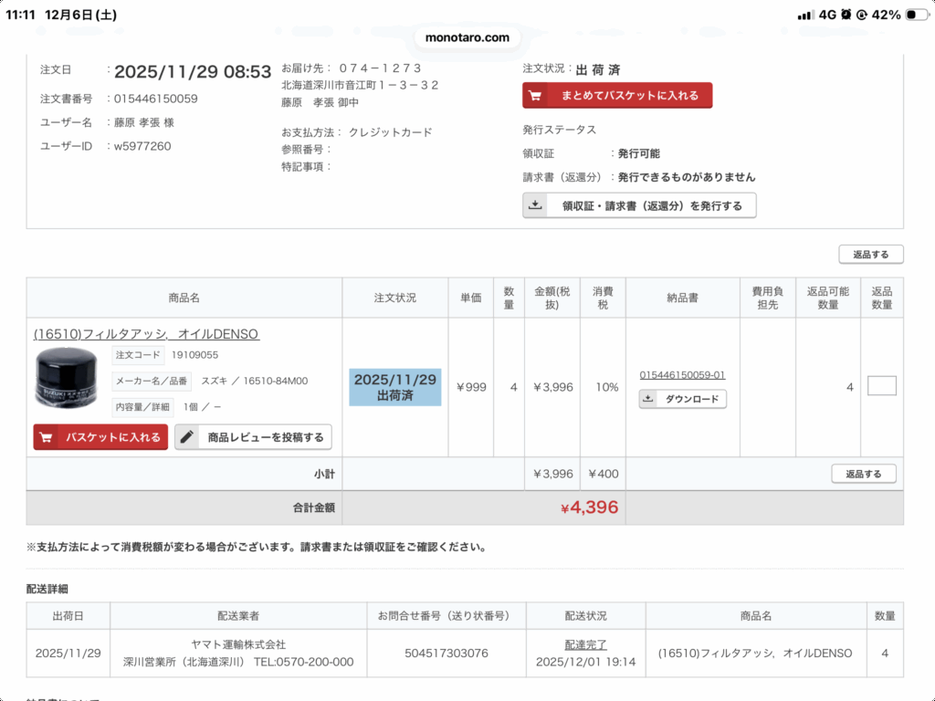This screenshot has width=935, height=701.
Task: Tap the cellular signal bars icon
Action: (805, 15)
